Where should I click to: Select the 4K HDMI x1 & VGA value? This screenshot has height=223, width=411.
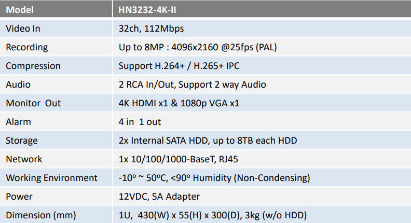pos(179,103)
